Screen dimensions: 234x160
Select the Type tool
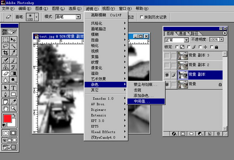pyautogui.click(x=13, y=88)
